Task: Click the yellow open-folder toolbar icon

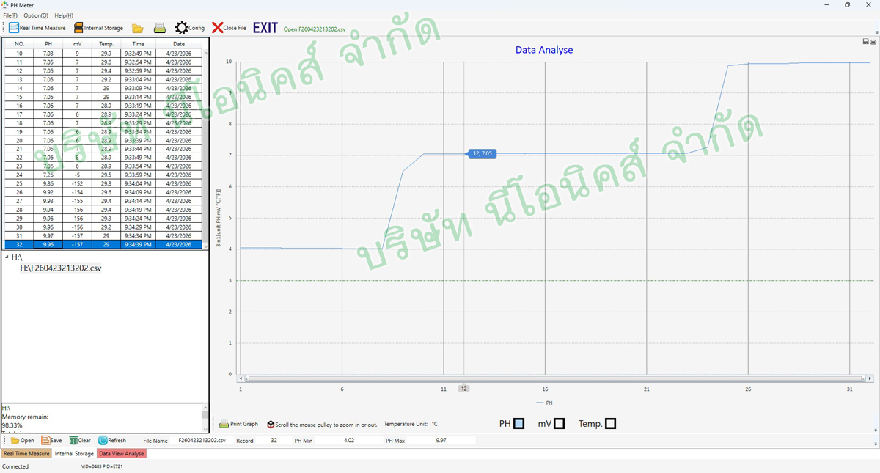Action: [x=137, y=28]
